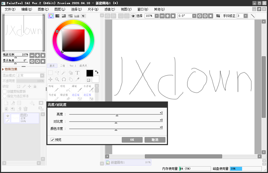Open the 滤镜(T) menu

110,9
